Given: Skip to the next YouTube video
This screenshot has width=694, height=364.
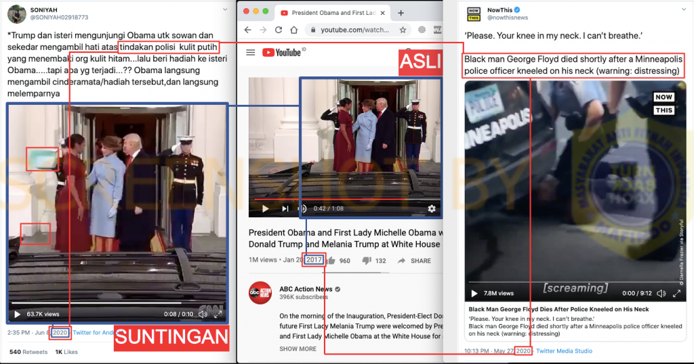Looking at the screenshot, I should tap(285, 208).
